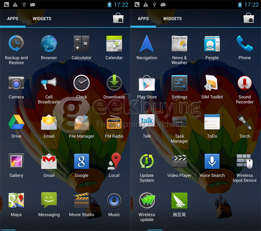Launch Sound Recorder
Viewport: 261px width, 231px height.
point(245,83)
